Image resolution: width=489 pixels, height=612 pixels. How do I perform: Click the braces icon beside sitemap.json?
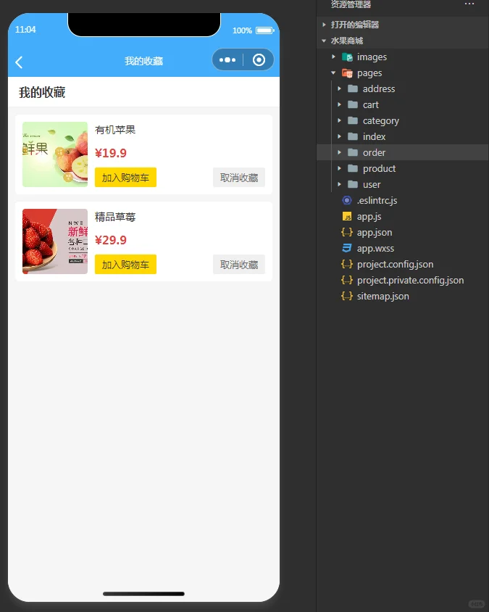(347, 297)
